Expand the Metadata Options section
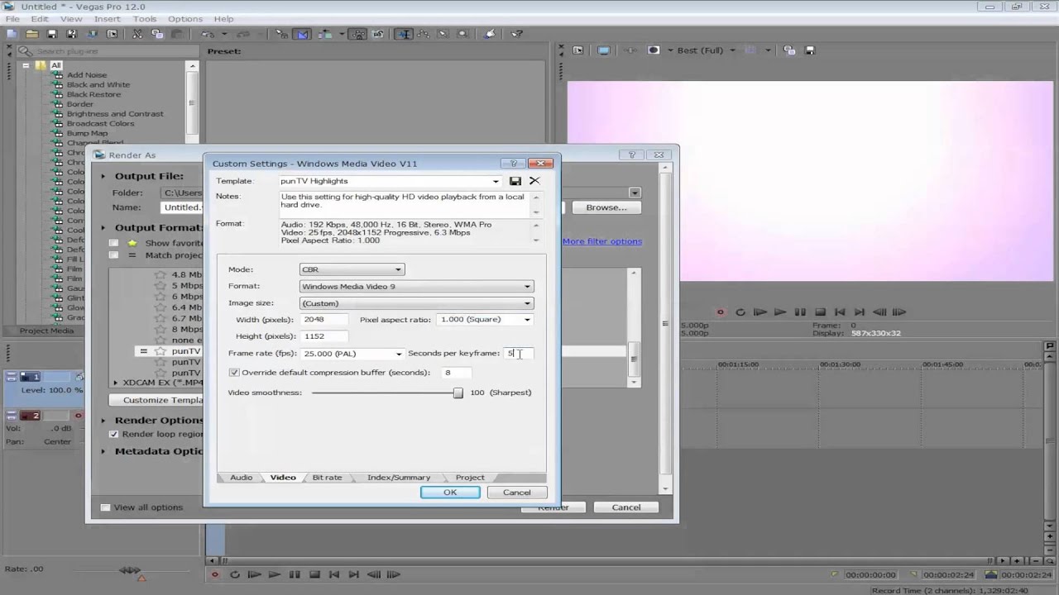Screen dimensions: 1059x595 point(103,451)
